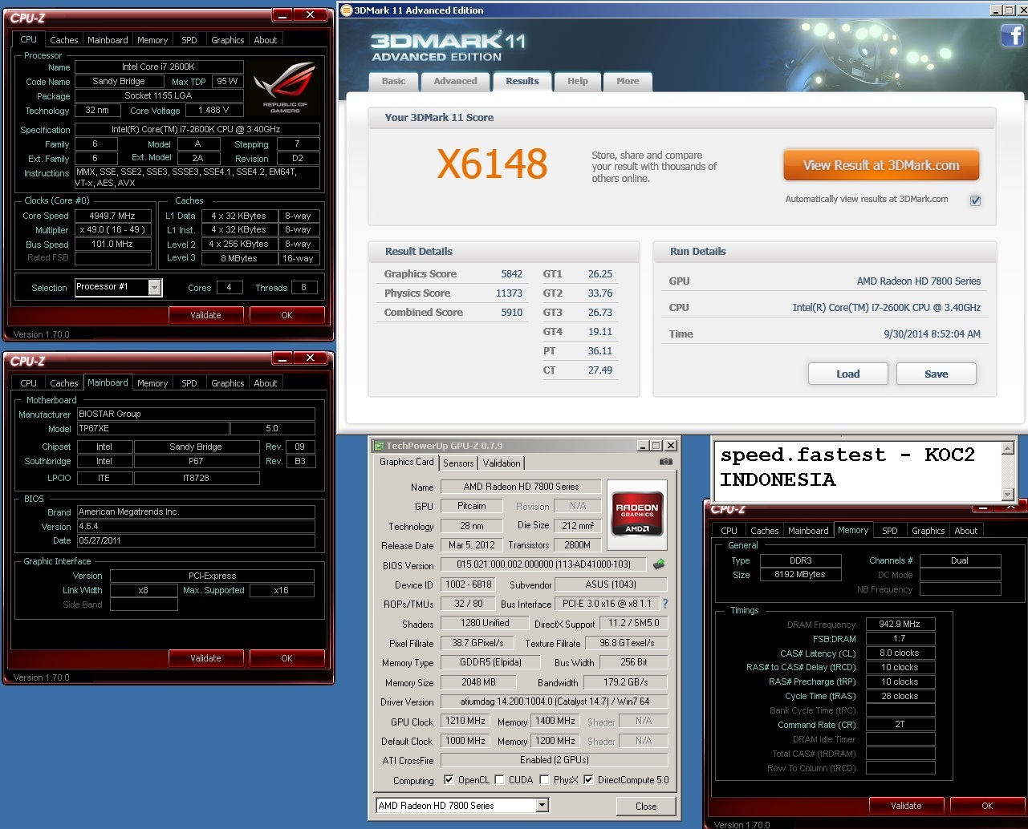1028x829 pixels.
Task: Toggle the PhysX checkbox in GPU-Z
Action: tap(544, 779)
